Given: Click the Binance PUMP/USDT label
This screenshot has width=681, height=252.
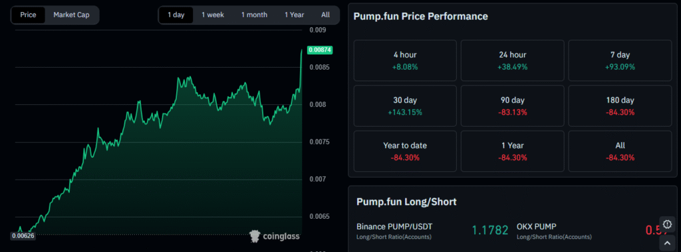Looking at the screenshot, I should pos(394,226).
